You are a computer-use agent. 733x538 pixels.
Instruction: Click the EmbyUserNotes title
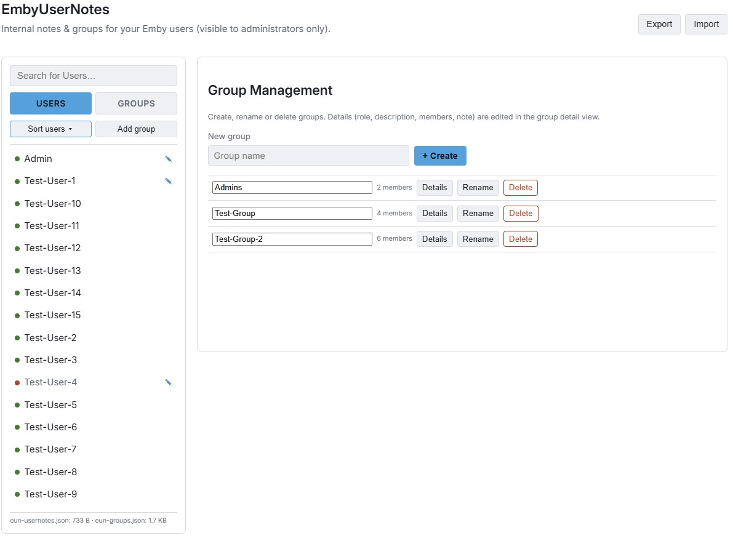[x=55, y=9]
